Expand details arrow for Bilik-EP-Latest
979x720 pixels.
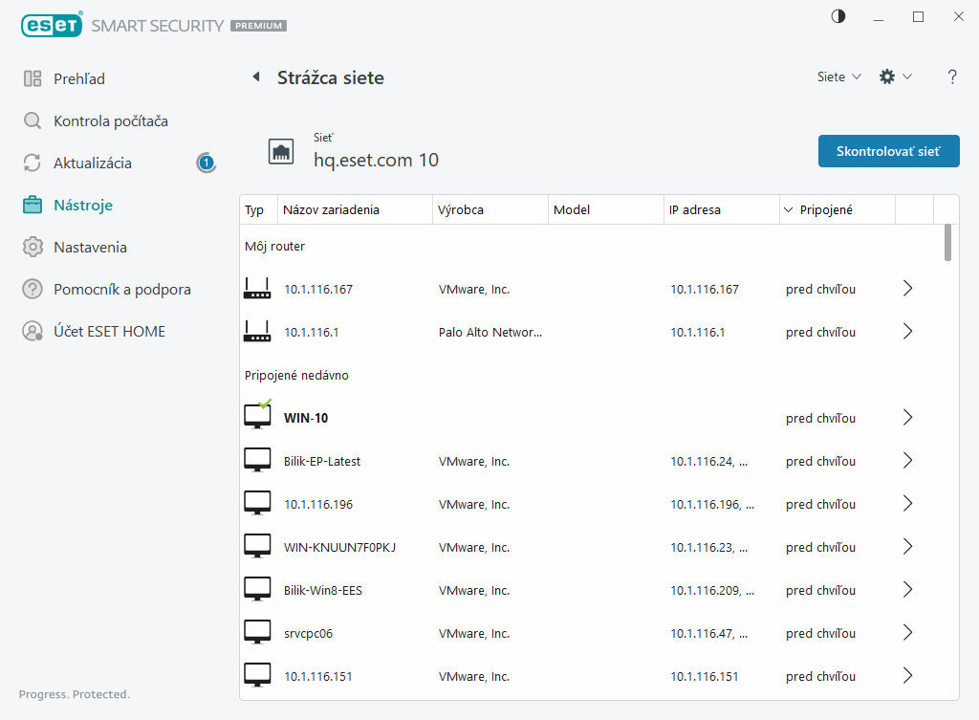pyautogui.click(x=907, y=461)
